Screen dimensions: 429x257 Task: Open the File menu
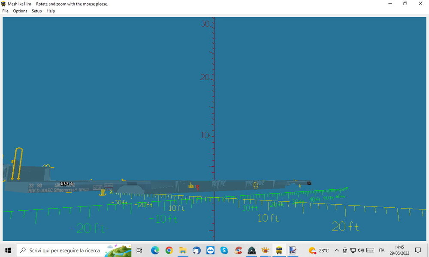tap(5, 11)
